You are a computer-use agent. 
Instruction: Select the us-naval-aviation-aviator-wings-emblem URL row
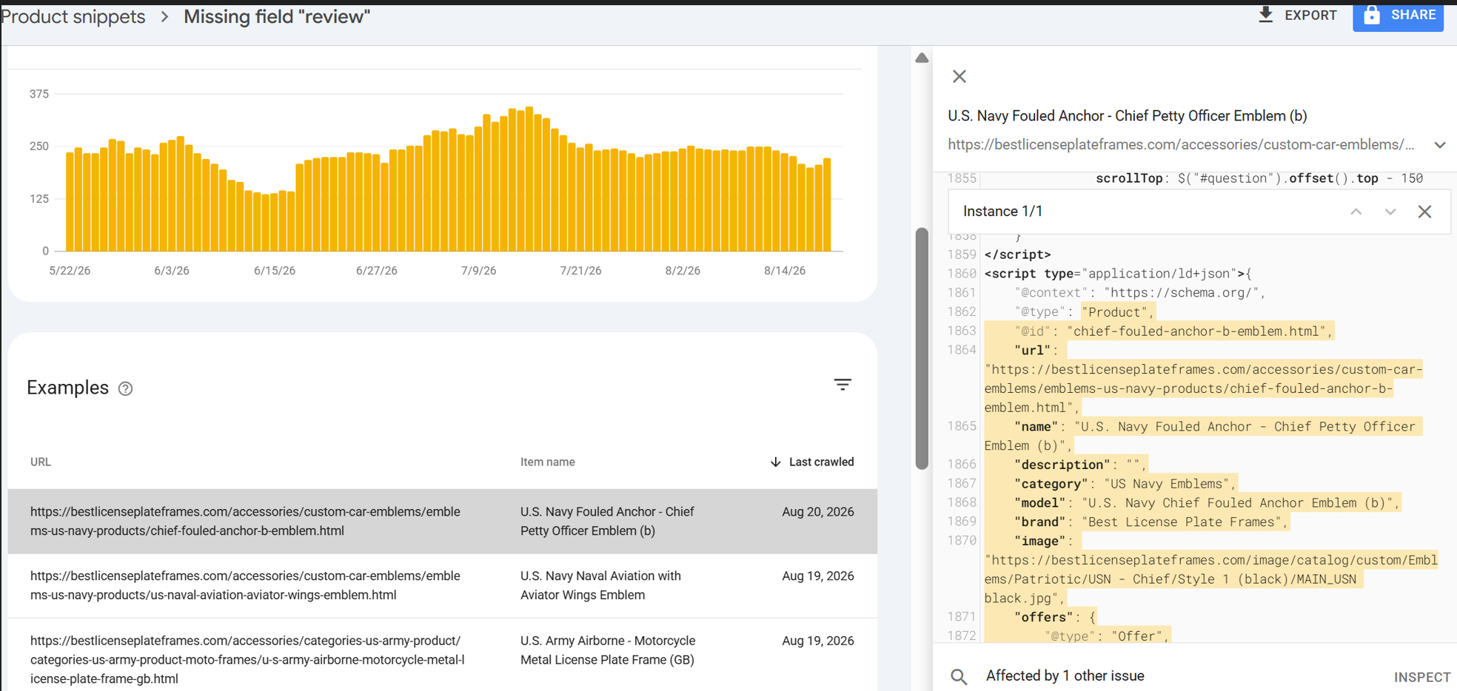click(443, 585)
